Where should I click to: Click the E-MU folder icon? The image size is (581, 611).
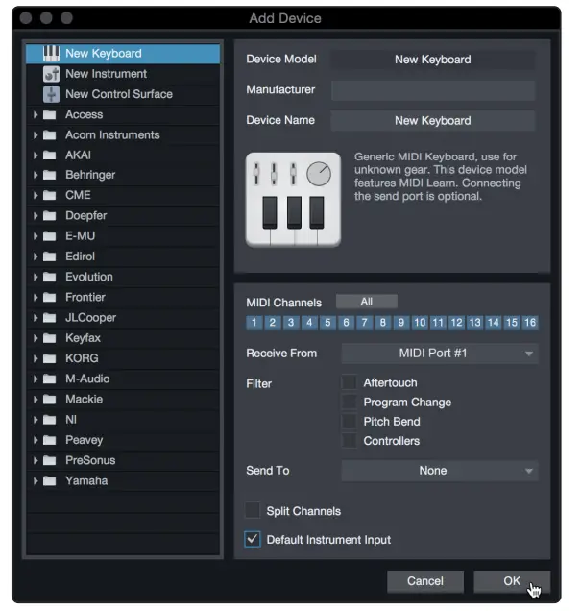click(49, 236)
